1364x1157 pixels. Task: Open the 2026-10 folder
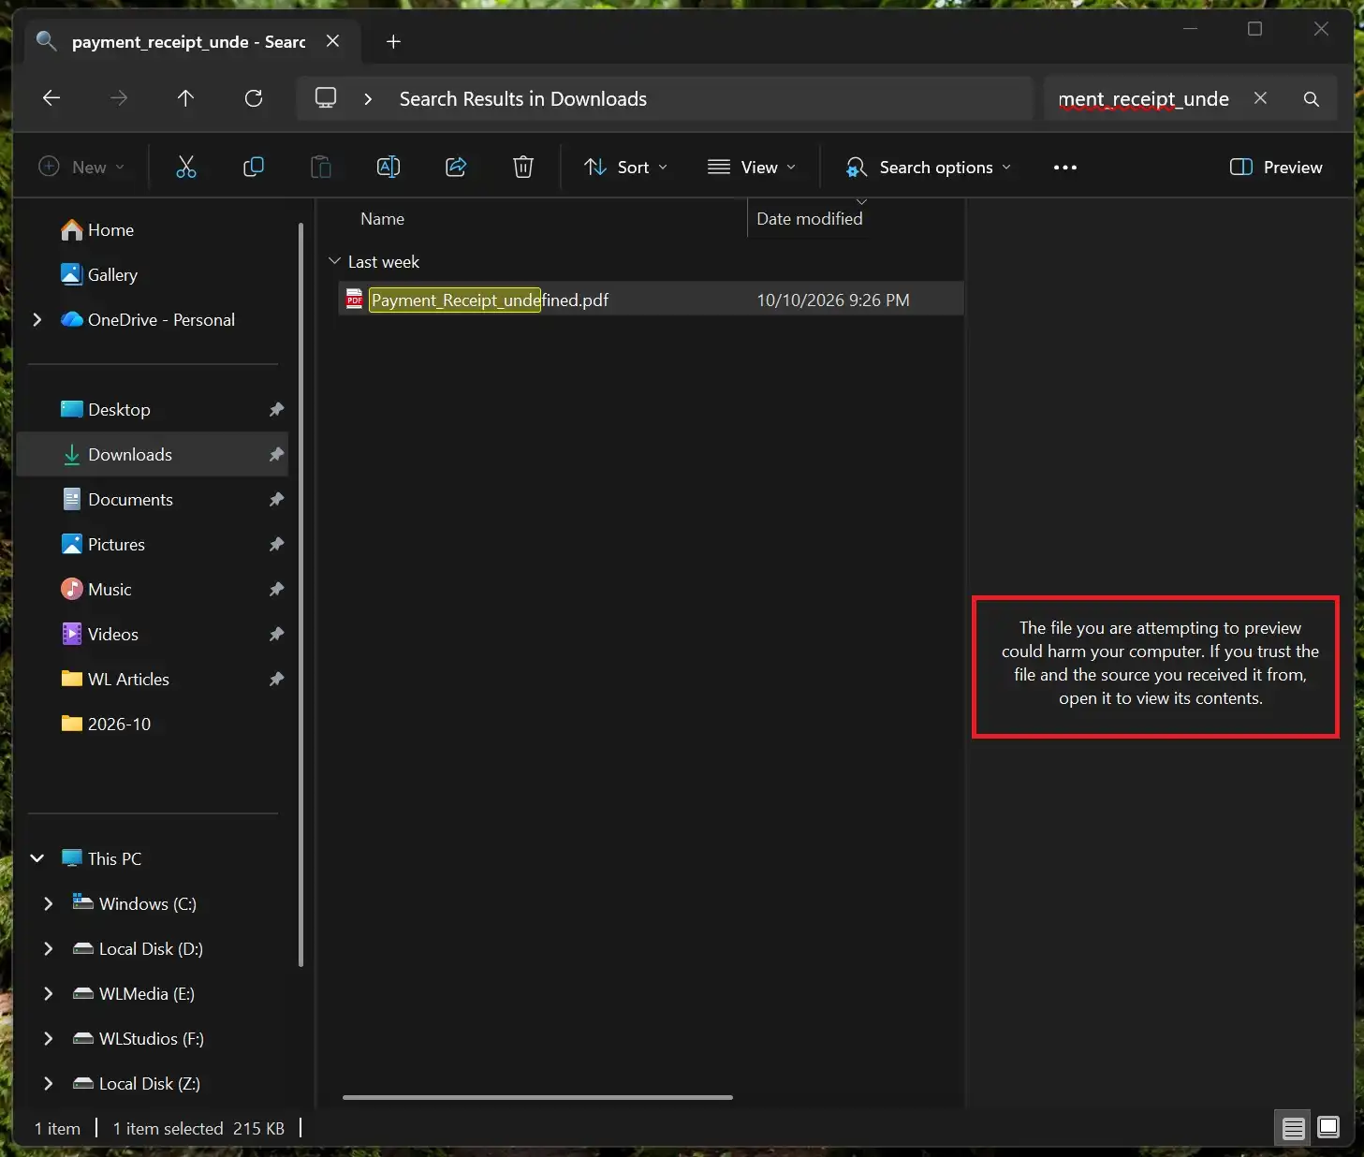tap(119, 724)
